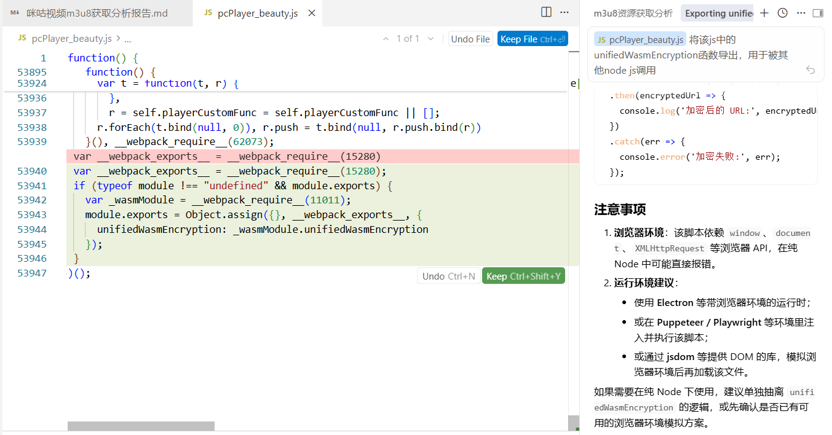Image resolution: width=832 pixels, height=435 pixels.
Task: Open the chat panel's more options menu
Action: click(x=801, y=13)
